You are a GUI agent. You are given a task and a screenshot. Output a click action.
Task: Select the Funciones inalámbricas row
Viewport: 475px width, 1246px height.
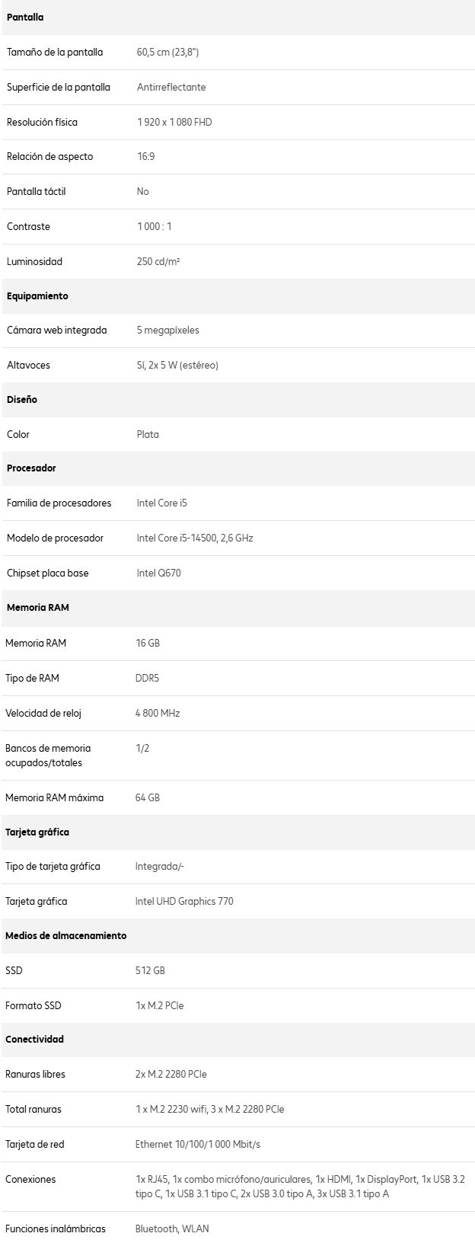(x=237, y=1228)
